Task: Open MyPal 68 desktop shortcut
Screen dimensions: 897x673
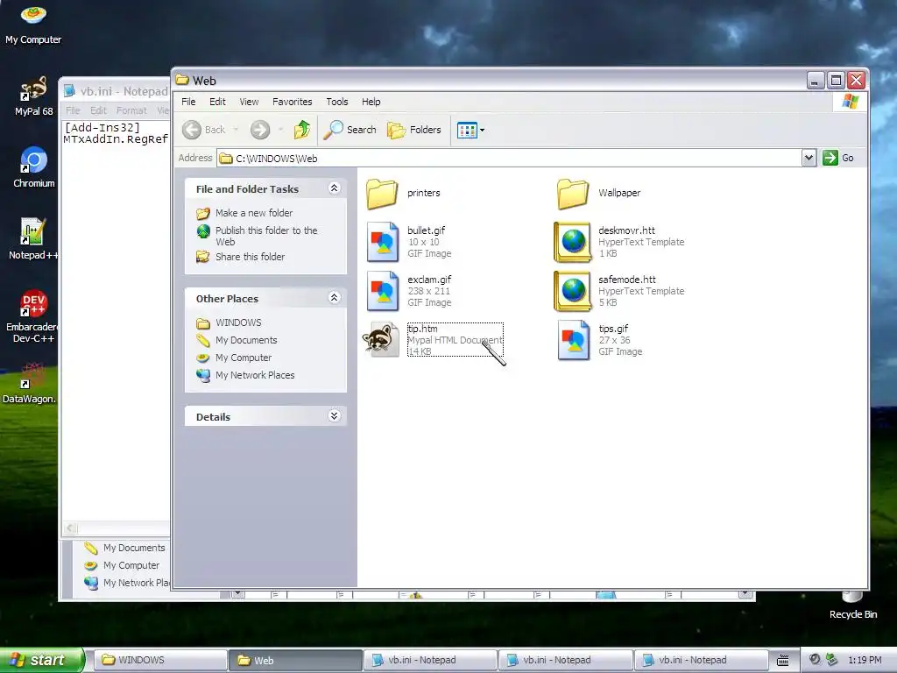Action: [x=33, y=96]
